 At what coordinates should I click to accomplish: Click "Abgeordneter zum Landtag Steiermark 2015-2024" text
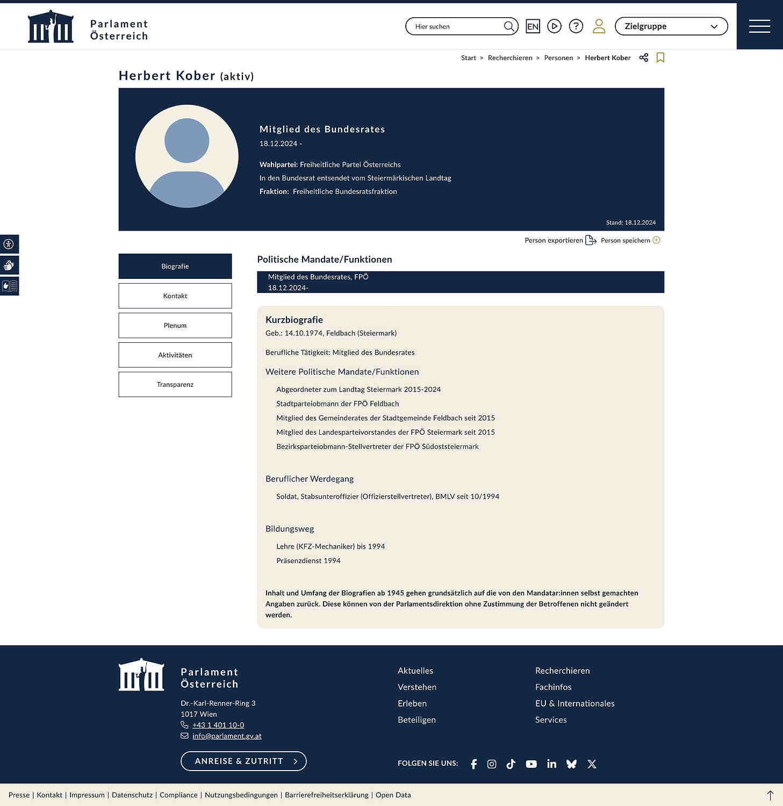click(x=358, y=390)
